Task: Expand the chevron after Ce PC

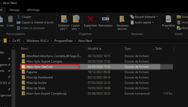Action: click(24, 41)
